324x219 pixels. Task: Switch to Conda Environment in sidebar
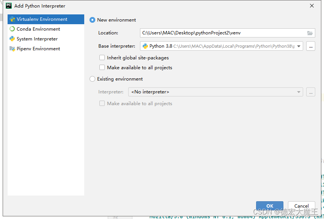tap(38, 29)
